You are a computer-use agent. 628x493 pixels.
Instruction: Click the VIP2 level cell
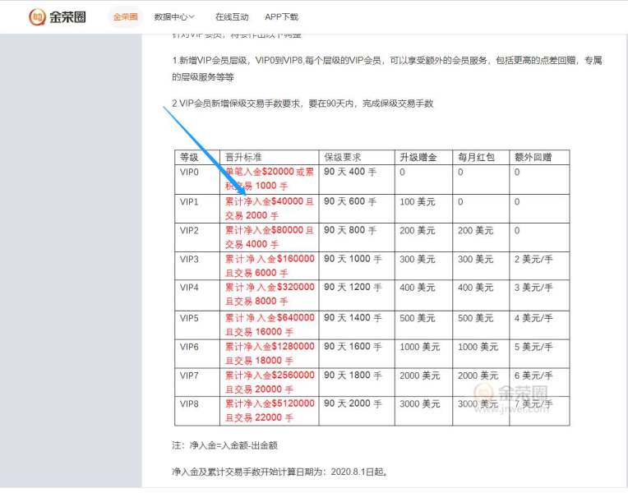coord(197,237)
